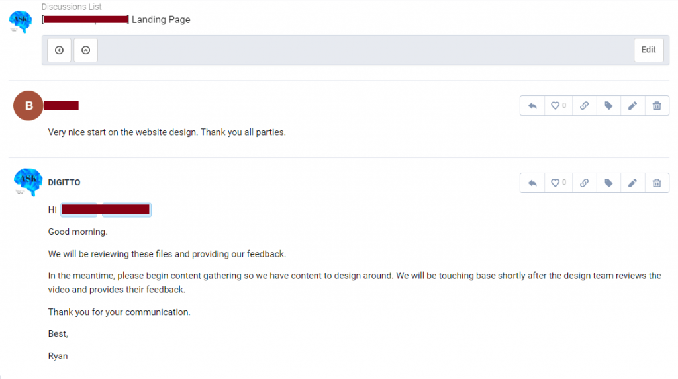Like the 'Very nice start' comment

(558, 105)
